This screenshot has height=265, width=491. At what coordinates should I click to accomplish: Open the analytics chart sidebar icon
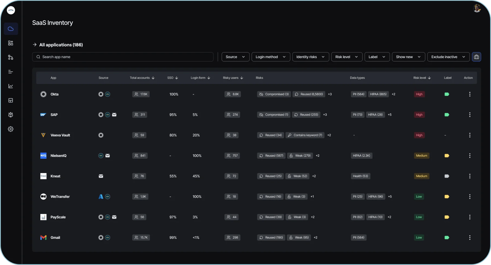pyautogui.click(x=11, y=86)
